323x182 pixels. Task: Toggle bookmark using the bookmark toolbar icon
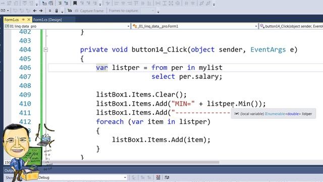click(x=75, y=3)
